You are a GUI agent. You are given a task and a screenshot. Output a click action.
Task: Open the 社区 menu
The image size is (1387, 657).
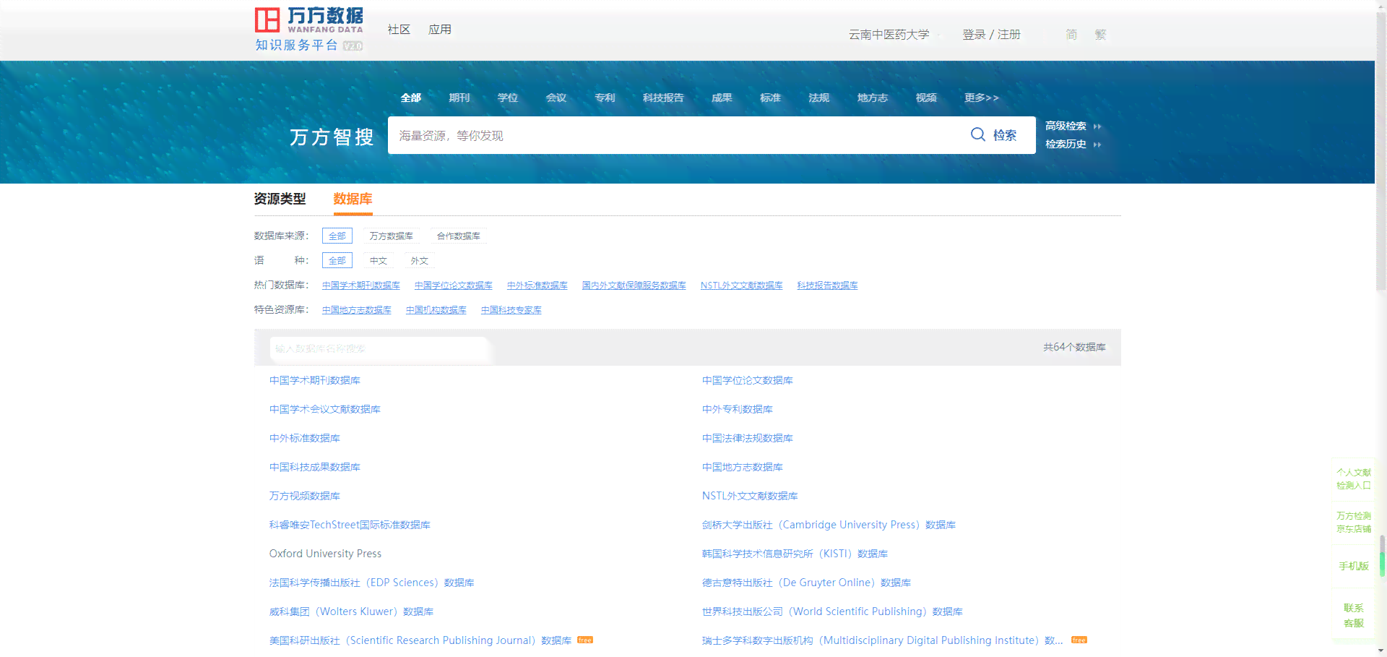pos(399,30)
